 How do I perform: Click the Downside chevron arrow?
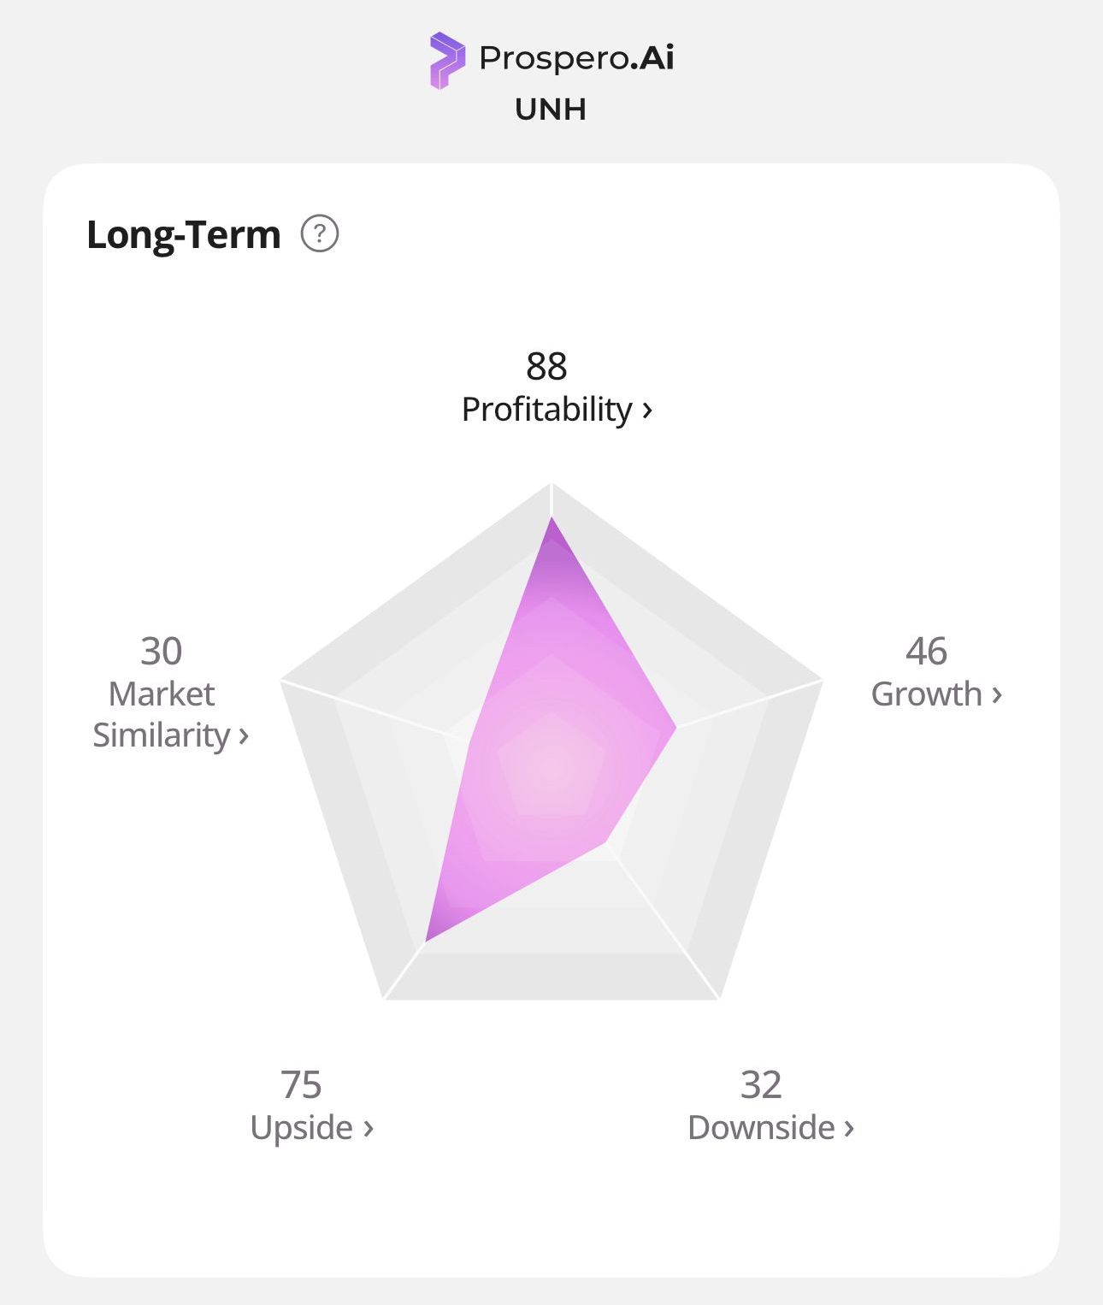(849, 1129)
